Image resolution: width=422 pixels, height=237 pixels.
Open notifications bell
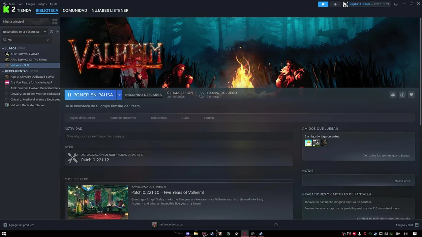(x=335, y=4)
